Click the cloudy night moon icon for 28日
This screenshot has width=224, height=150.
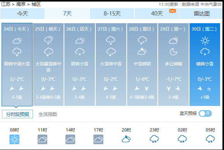[x=142, y=51]
